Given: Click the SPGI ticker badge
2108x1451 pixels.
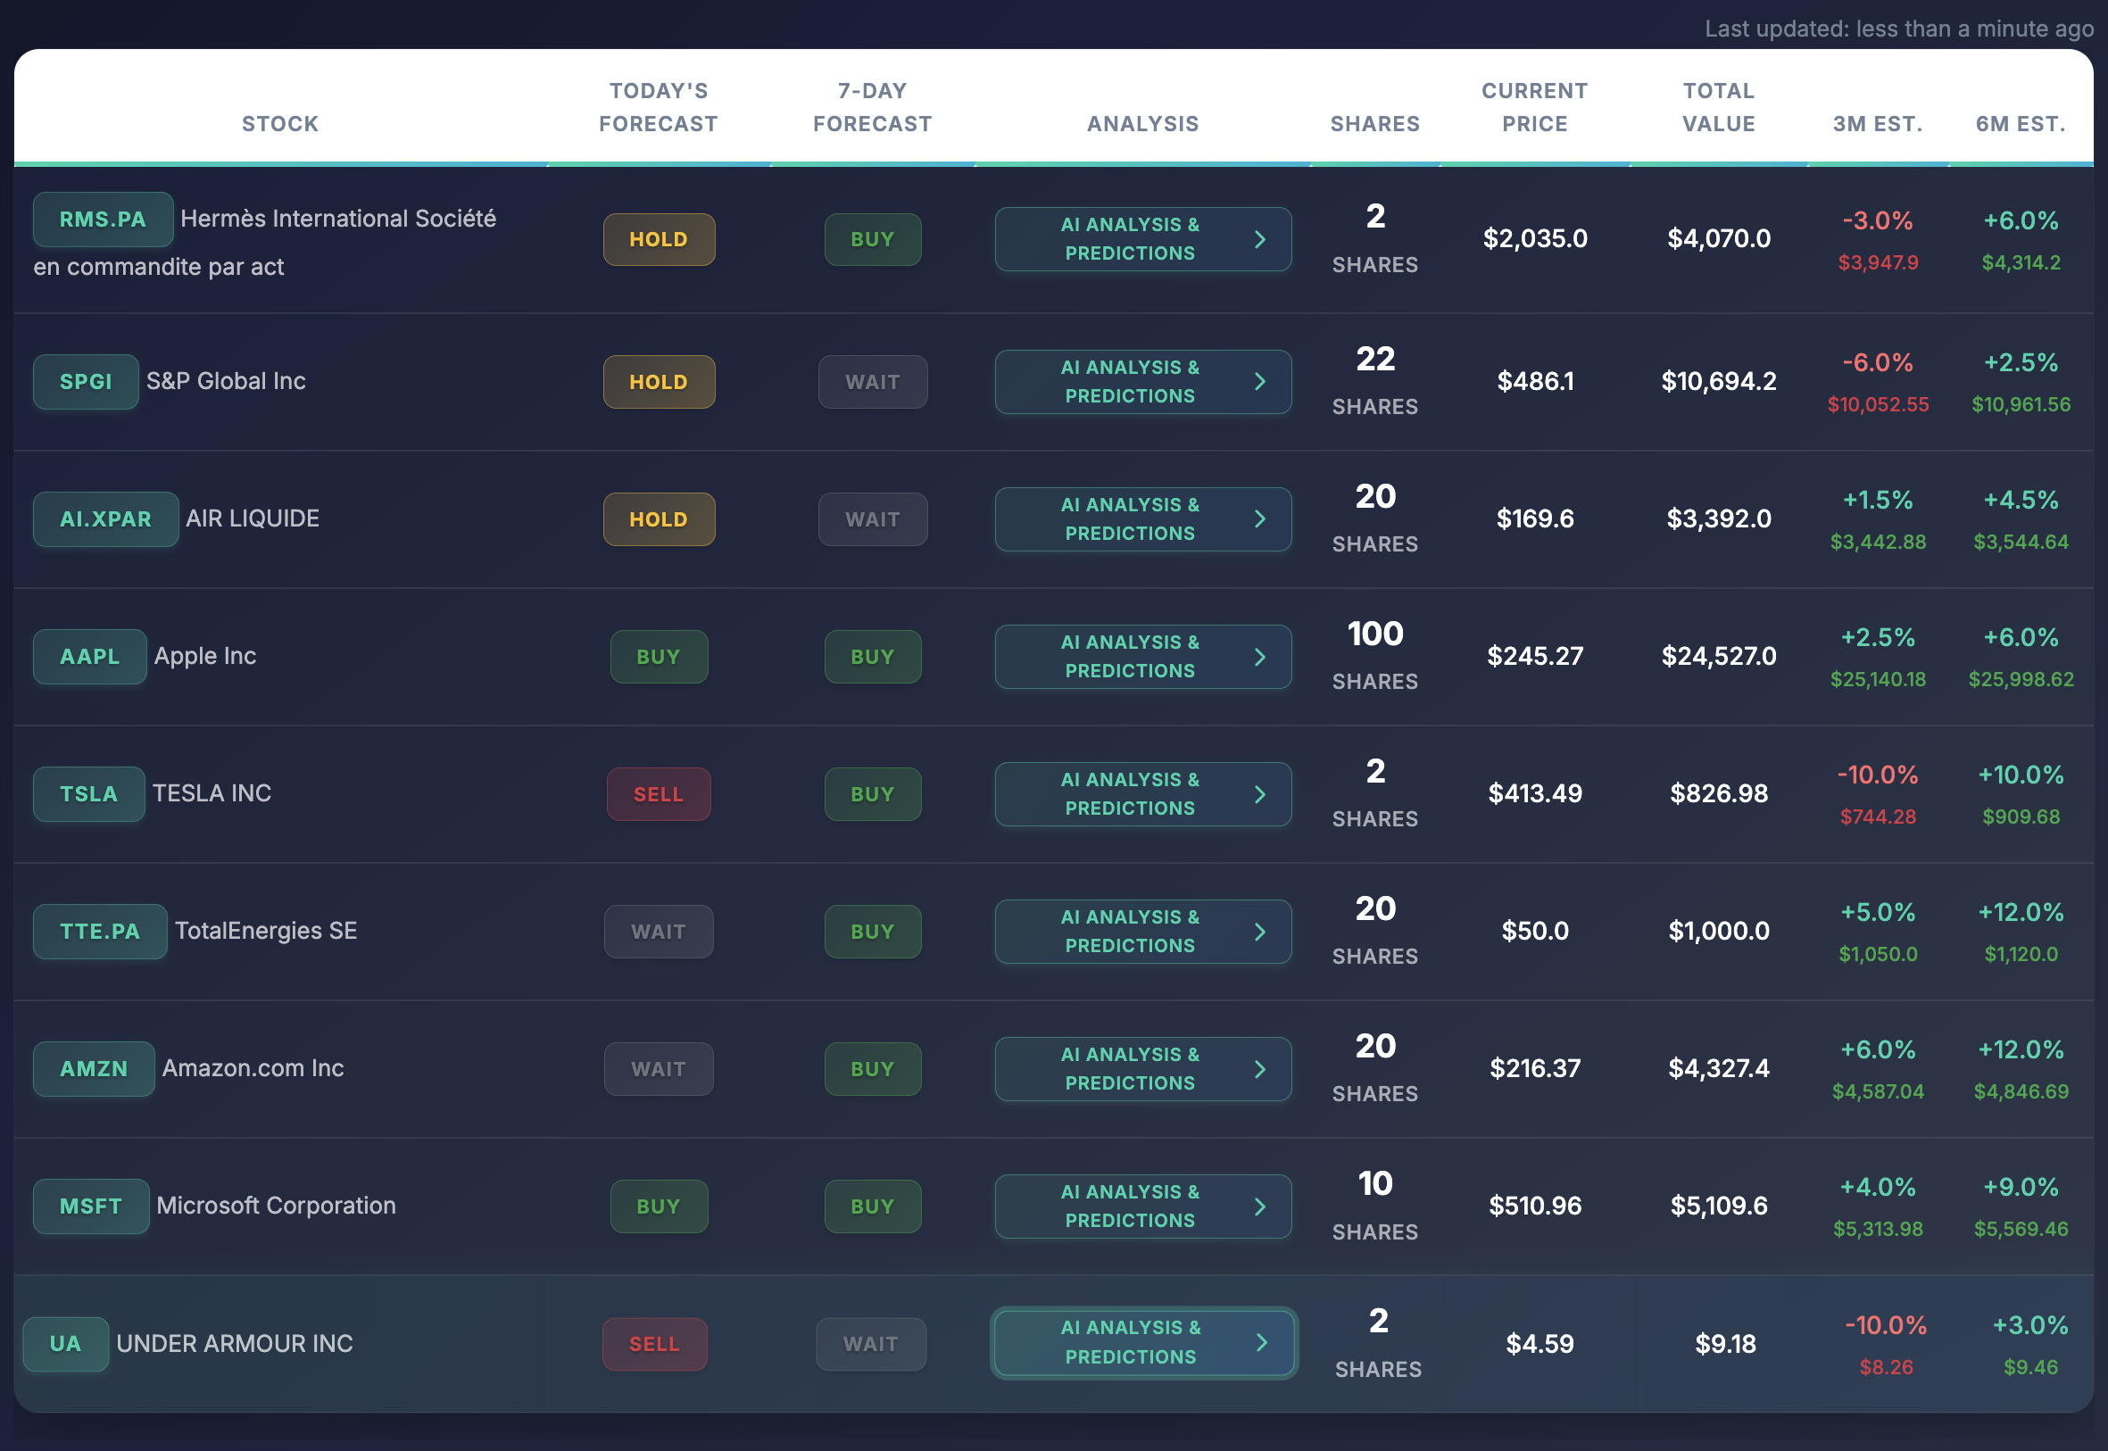Looking at the screenshot, I should pos(86,382).
